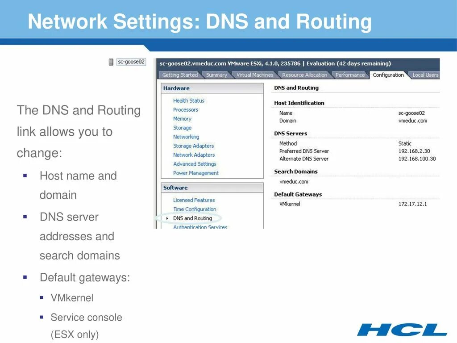Image resolution: width=457 pixels, height=343 pixels.
Task: Click the ESXi host title bar text
Action: coord(275,63)
